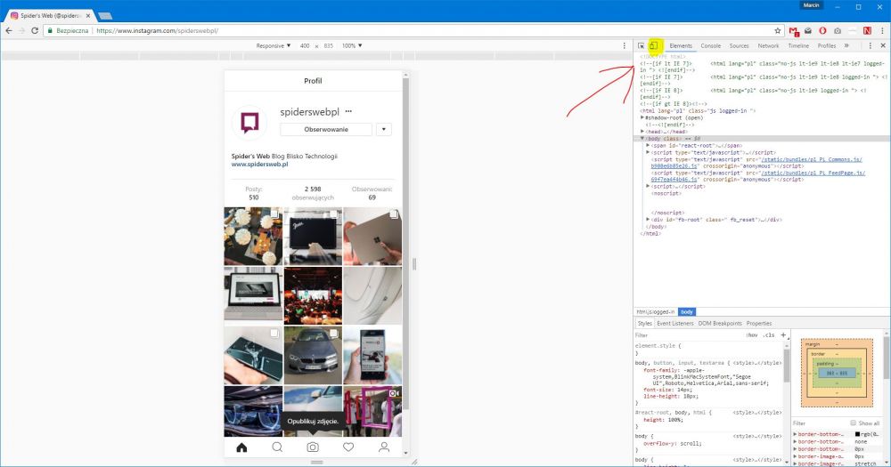
Task: Open the Surface laptop photo thumbnail
Action: click(372, 236)
